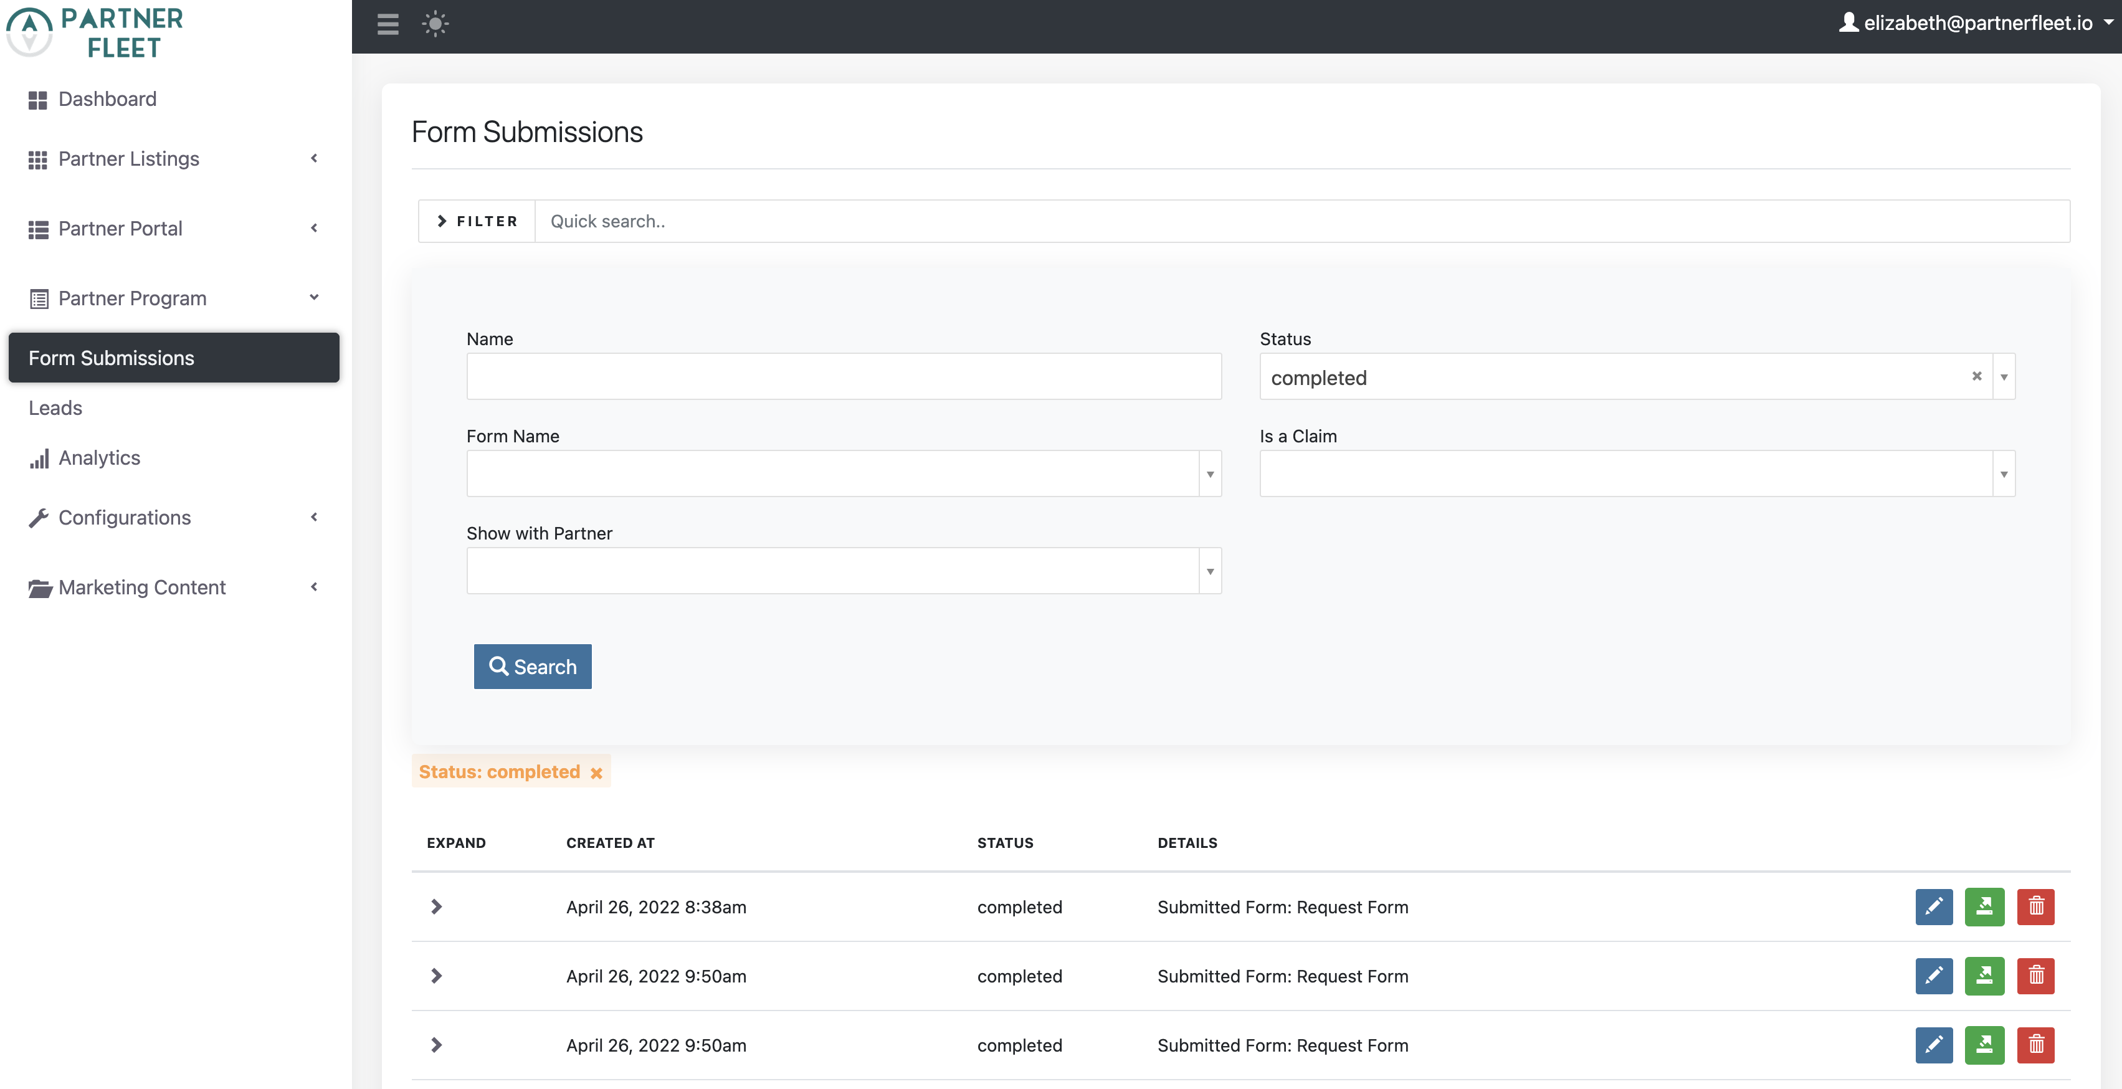
Task: Click the Configurations wrench icon
Action: 38,518
